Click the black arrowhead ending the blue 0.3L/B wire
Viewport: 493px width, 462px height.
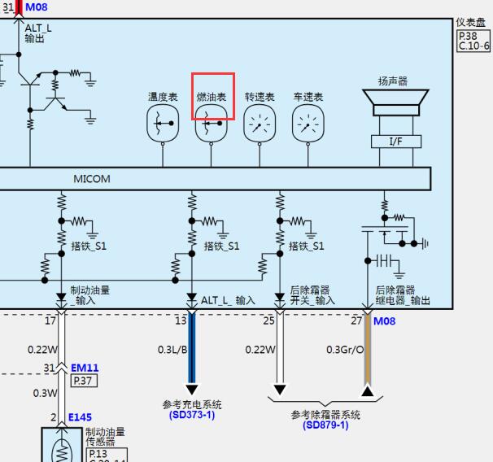(192, 390)
